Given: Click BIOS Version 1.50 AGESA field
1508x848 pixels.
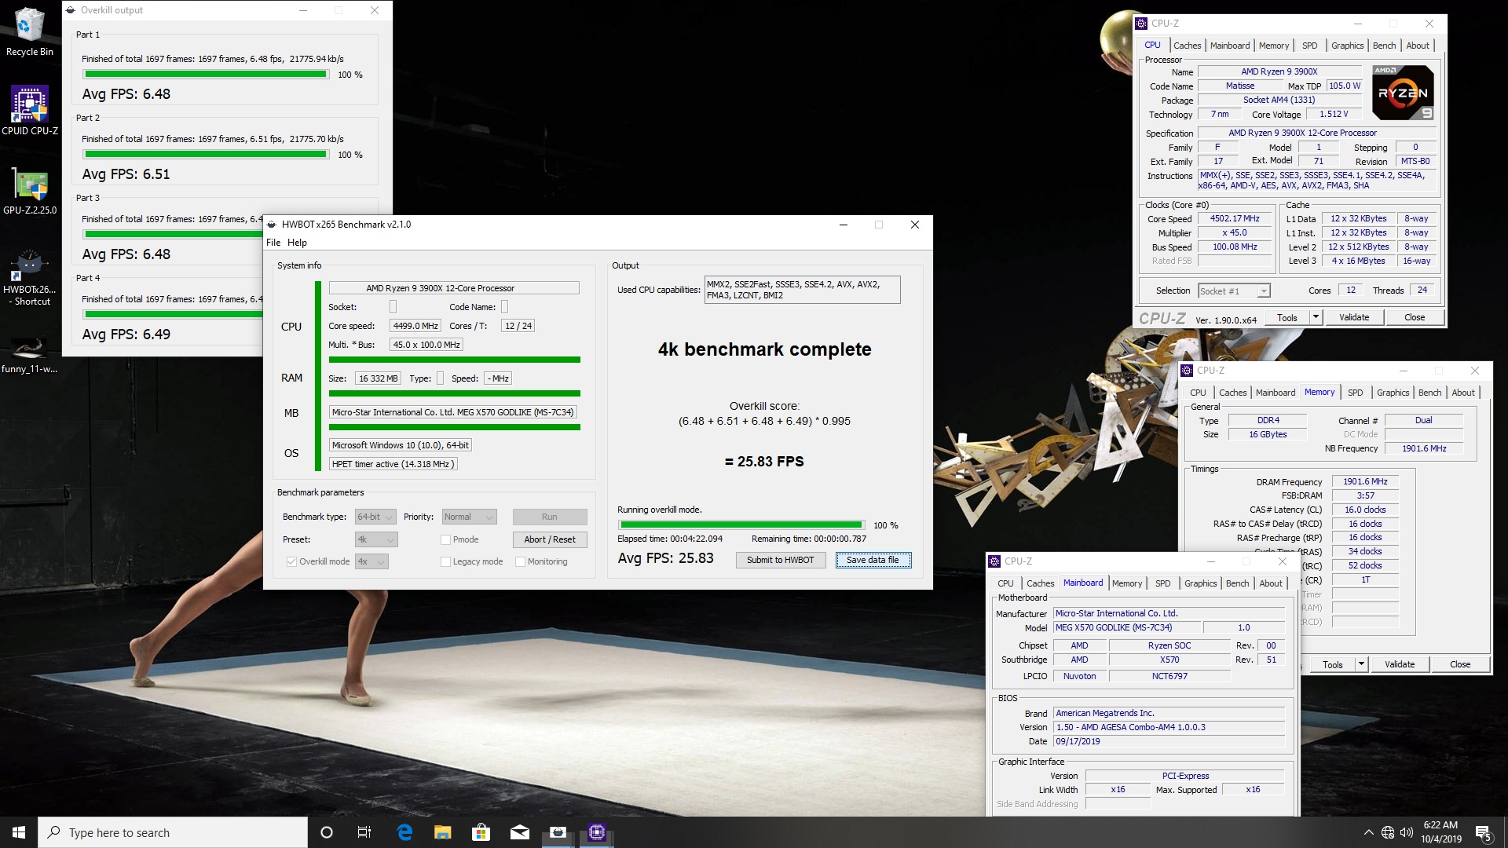Looking at the screenshot, I should (1170, 727).
